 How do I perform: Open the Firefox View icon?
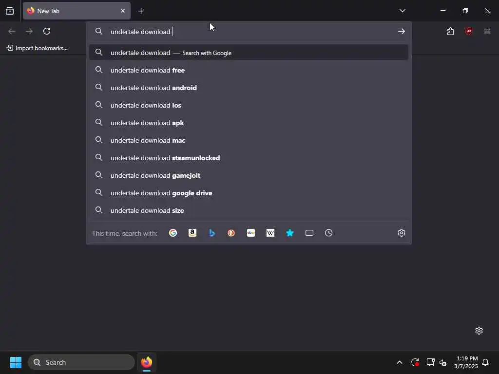click(x=10, y=11)
